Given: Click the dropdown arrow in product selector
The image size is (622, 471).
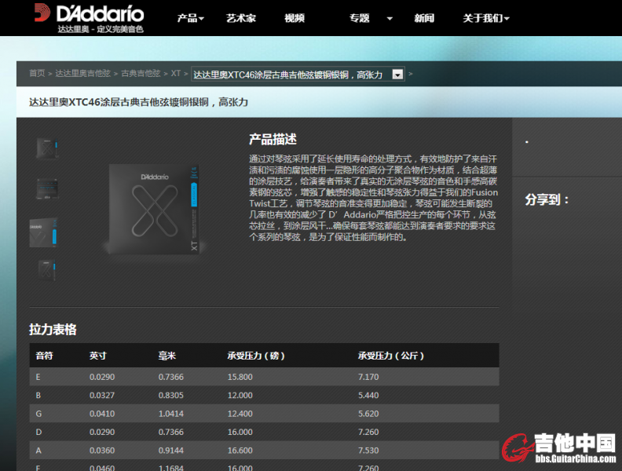Looking at the screenshot, I should 397,74.
